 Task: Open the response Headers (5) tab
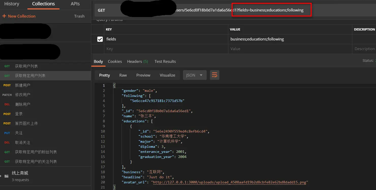pos(138,62)
